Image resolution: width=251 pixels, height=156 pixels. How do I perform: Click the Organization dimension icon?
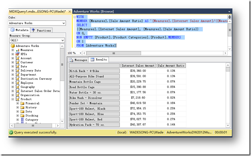coord(17,95)
